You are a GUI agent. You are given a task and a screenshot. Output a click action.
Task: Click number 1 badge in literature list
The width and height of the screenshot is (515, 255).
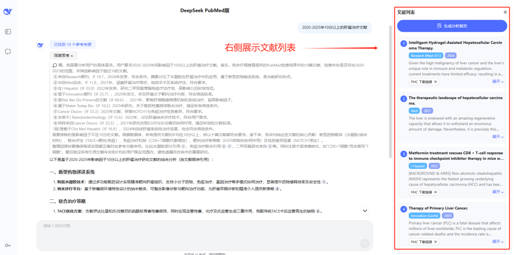click(x=404, y=43)
